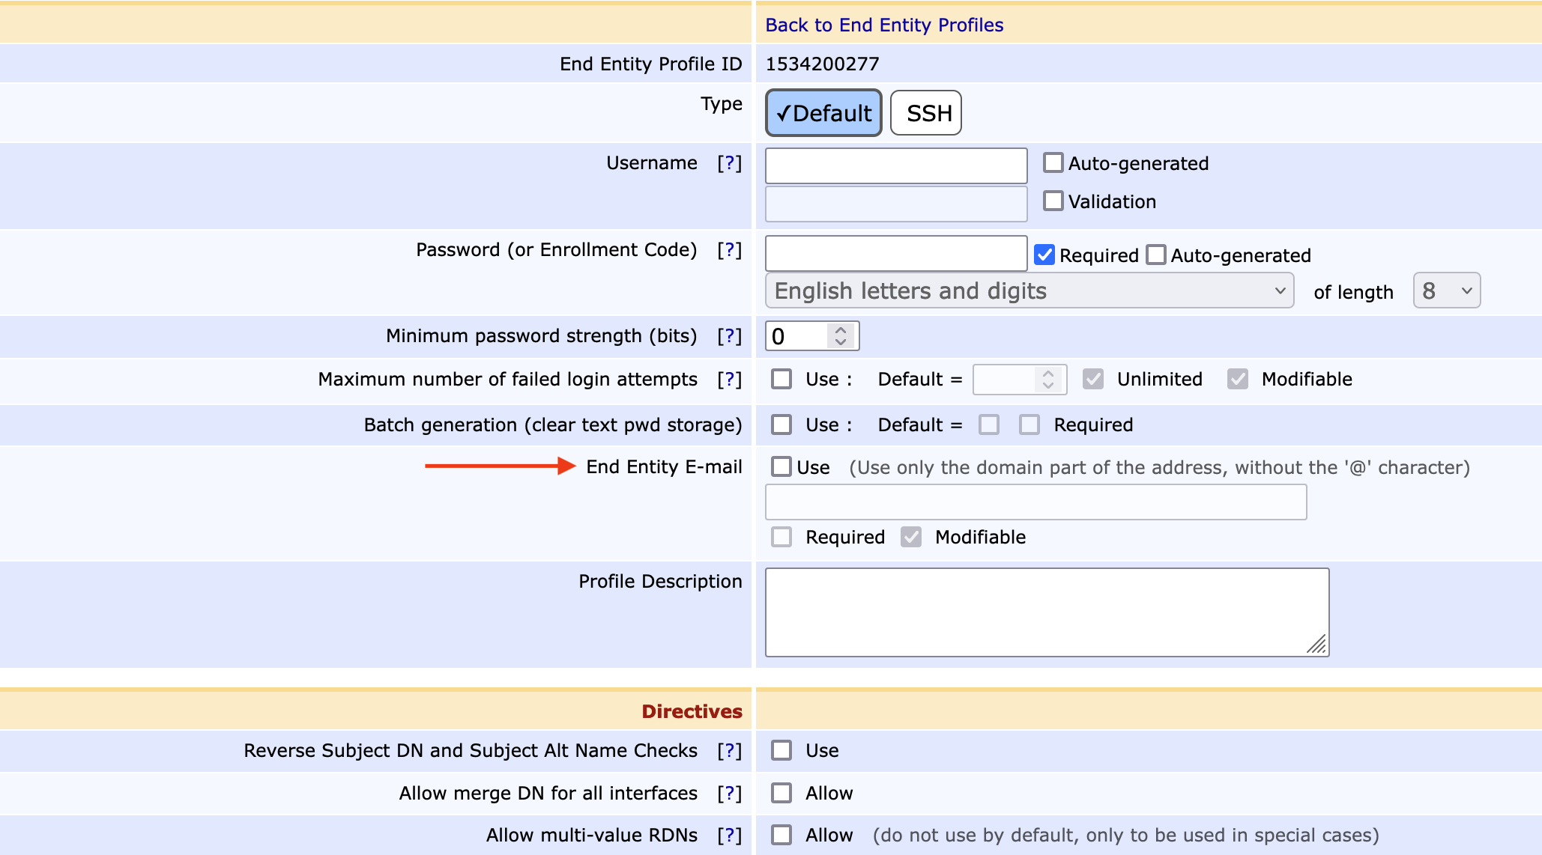Toggle Required password checkbox

pyautogui.click(x=1044, y=255)
